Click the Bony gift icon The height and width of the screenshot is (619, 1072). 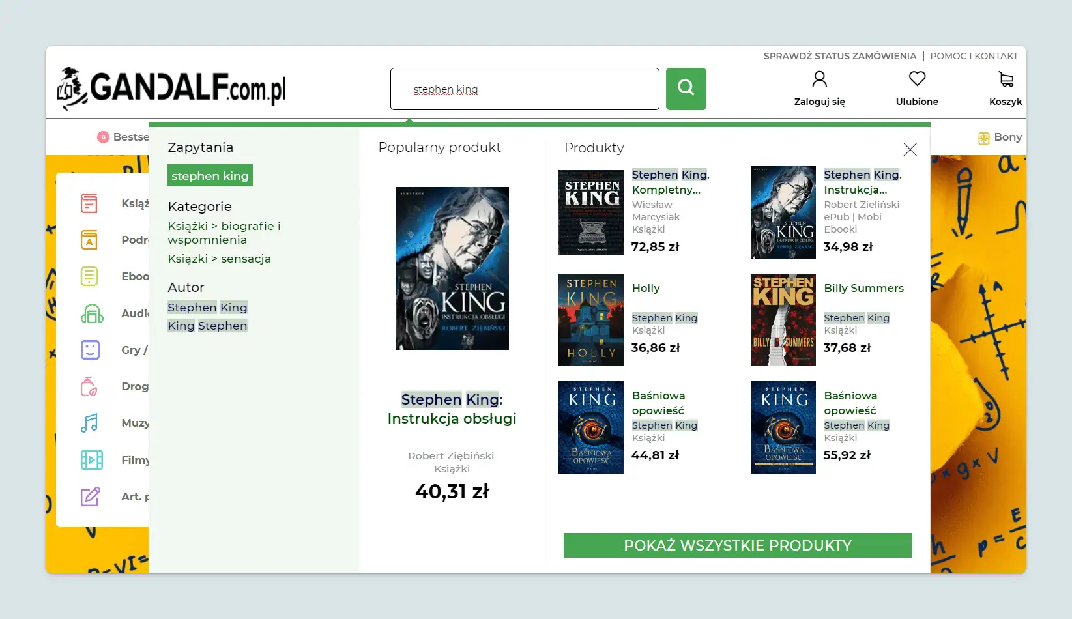pos(984,137)
